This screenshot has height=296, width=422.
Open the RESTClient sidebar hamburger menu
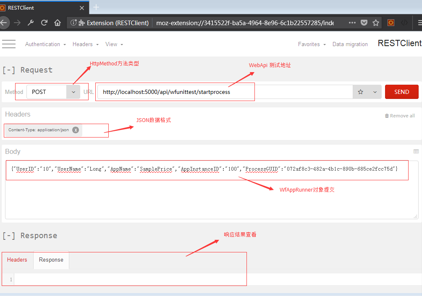coord(9,44)
